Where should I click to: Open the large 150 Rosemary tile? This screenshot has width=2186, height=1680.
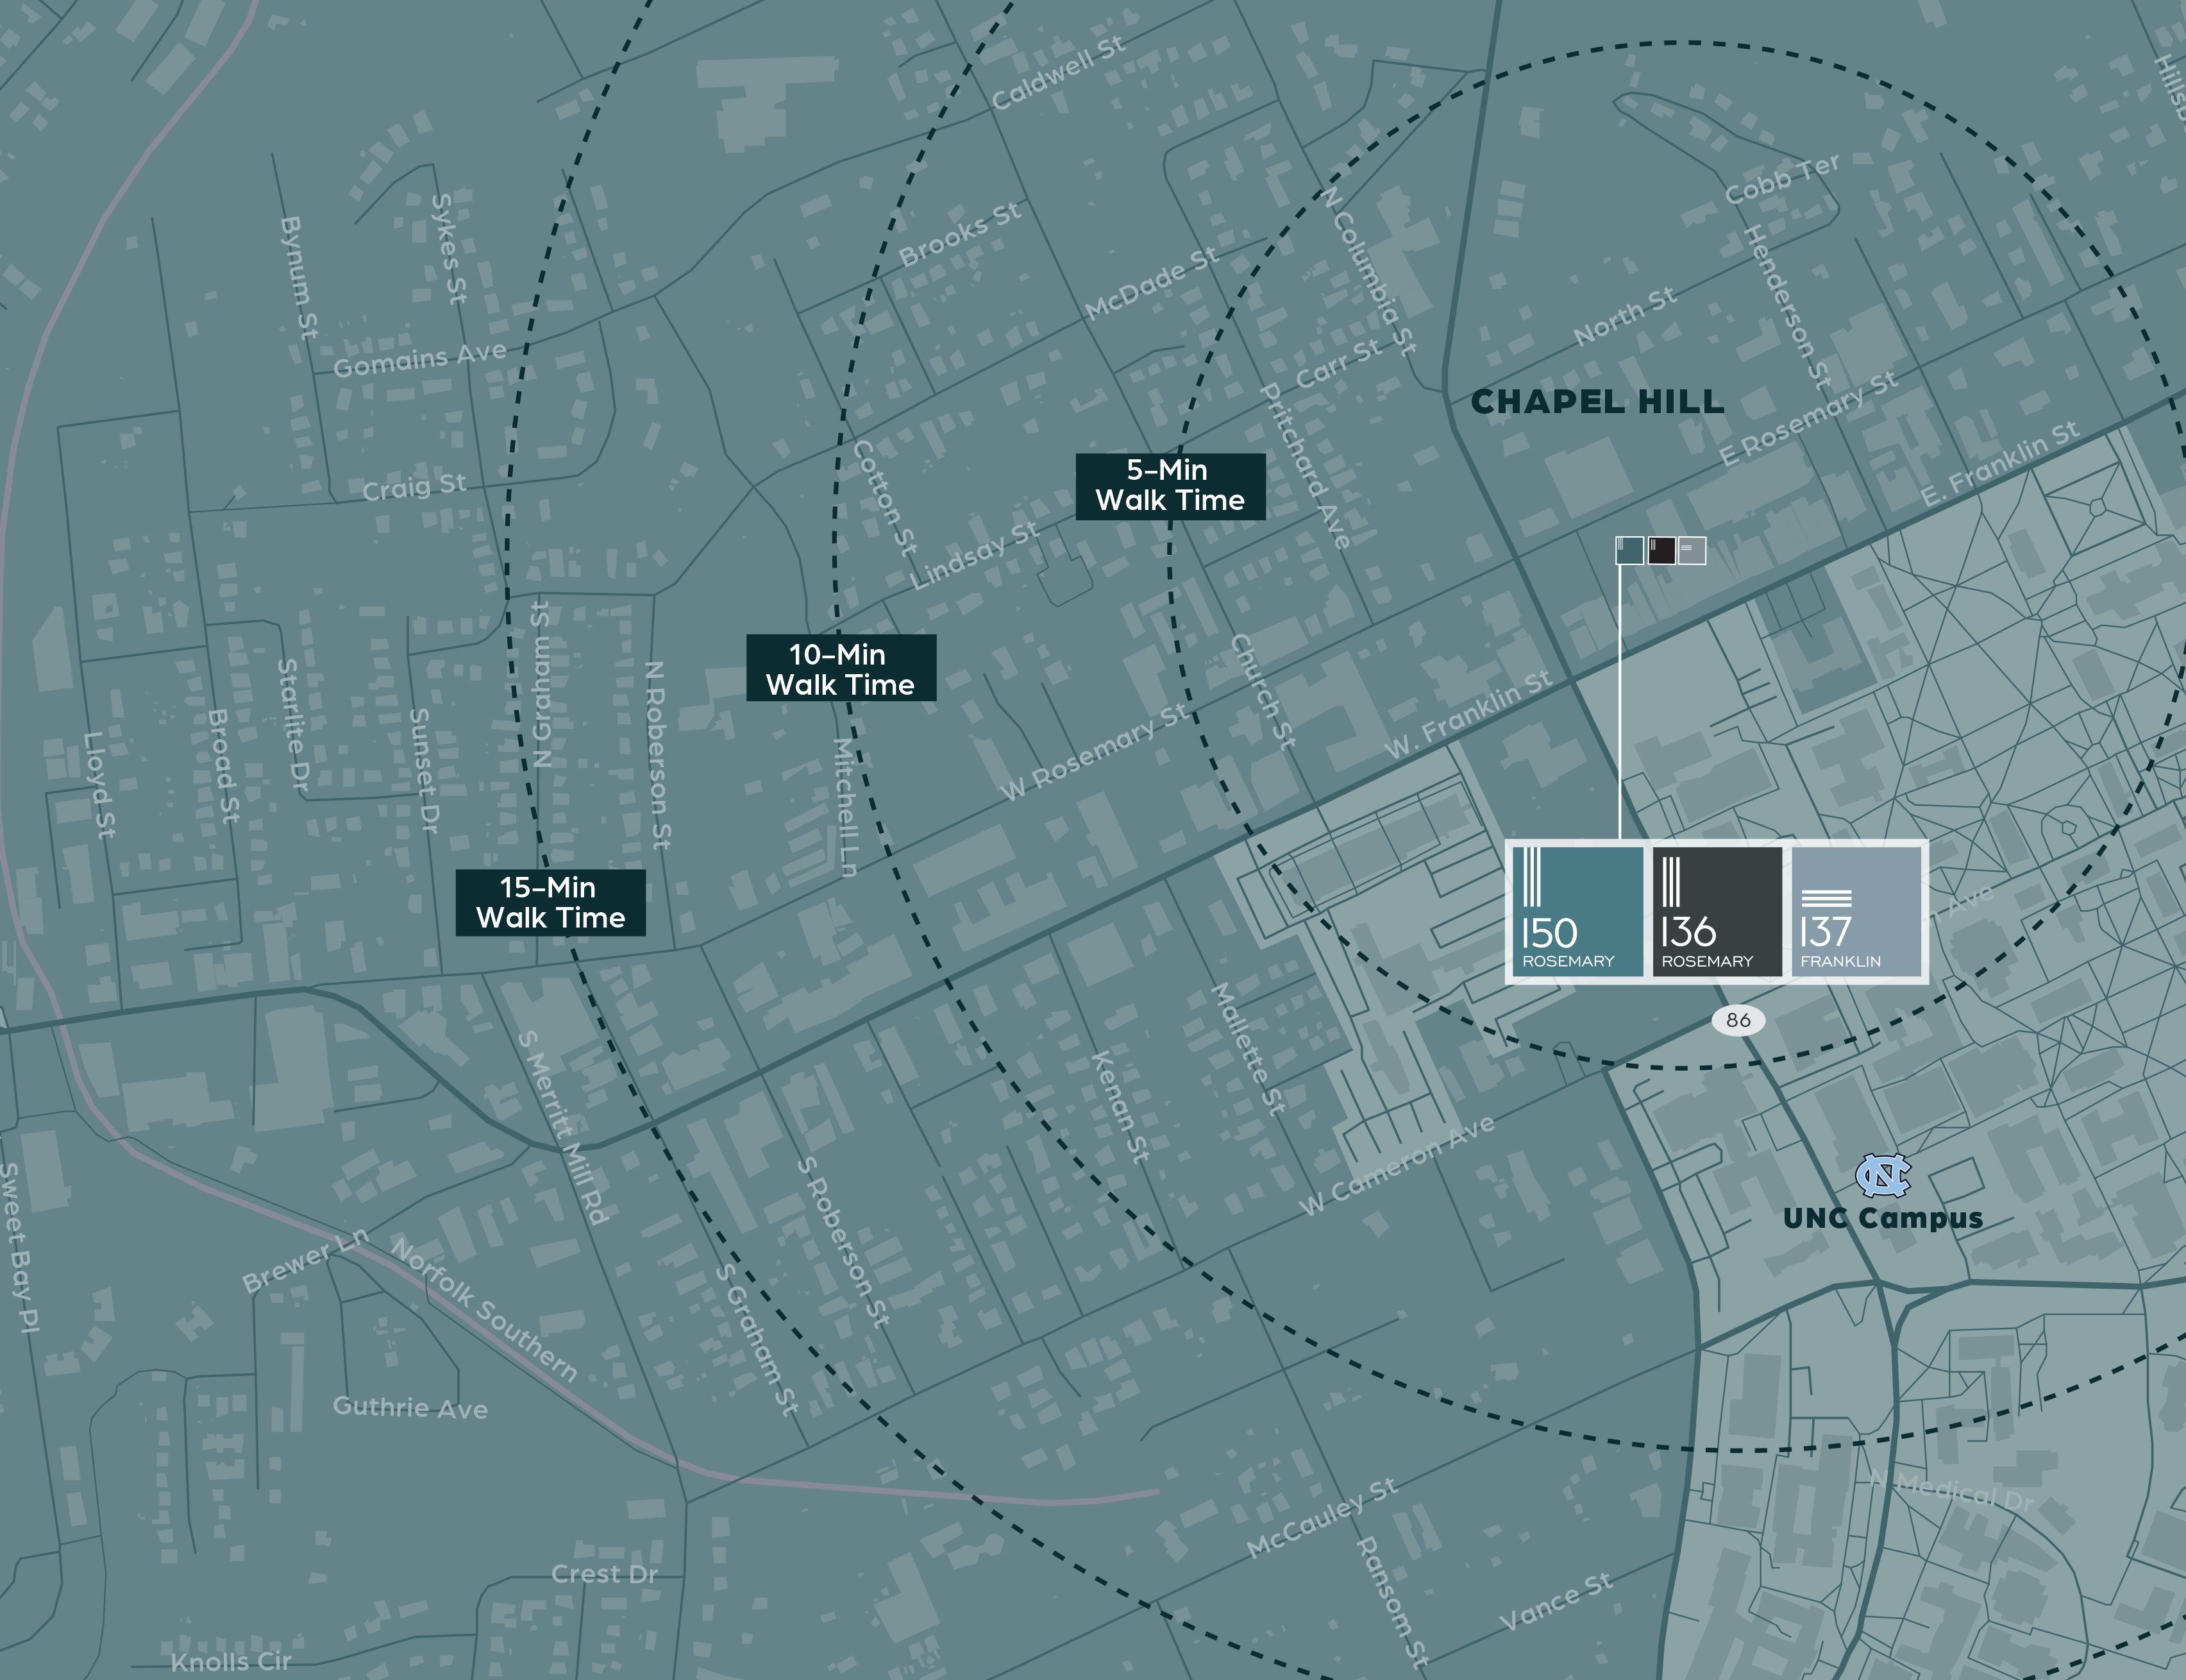click(1577, 911)
